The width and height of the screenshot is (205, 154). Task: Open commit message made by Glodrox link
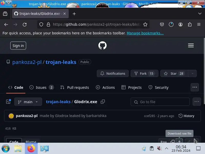[x=73, y=116]
